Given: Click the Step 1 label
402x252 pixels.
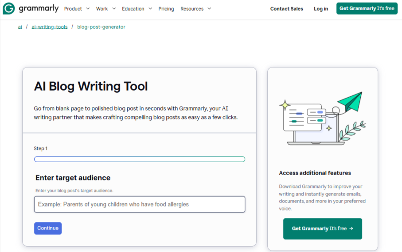Looking at the screenshot, I should click(x=40, y=149).
